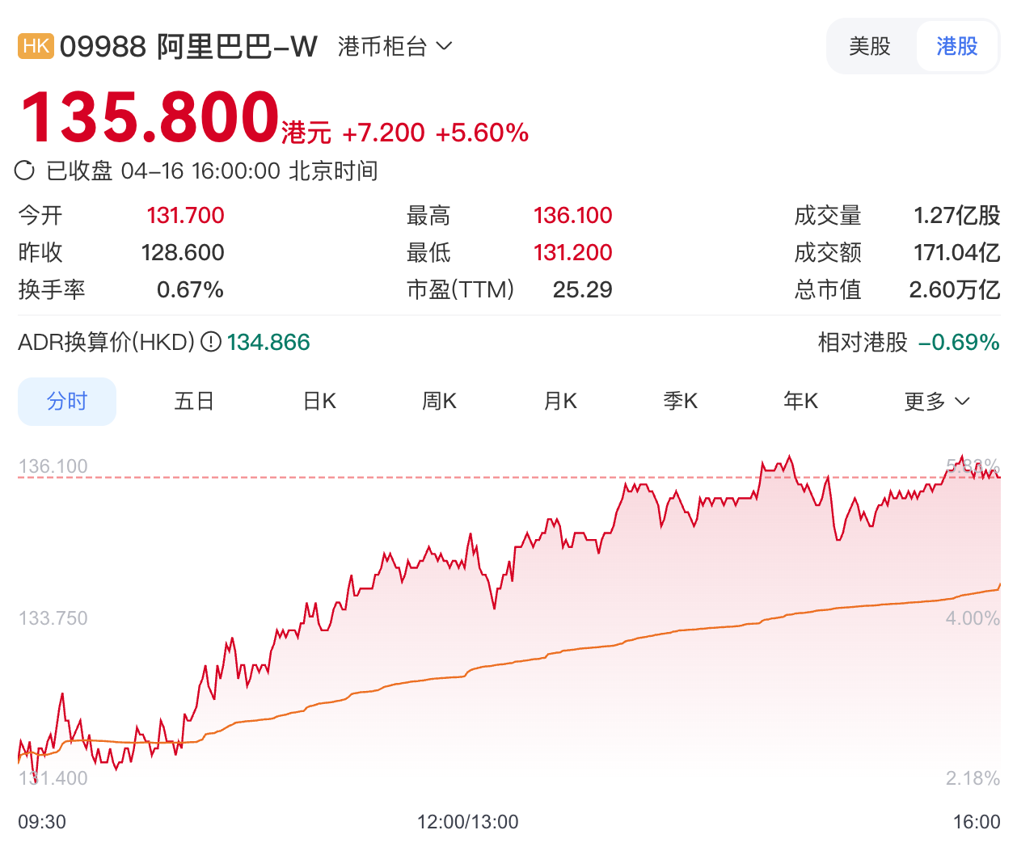Image resolution: width=1017 pixels, height=847 pixels.
Task: Click the 换手率 value 0.67%
Action: [190, 289]
